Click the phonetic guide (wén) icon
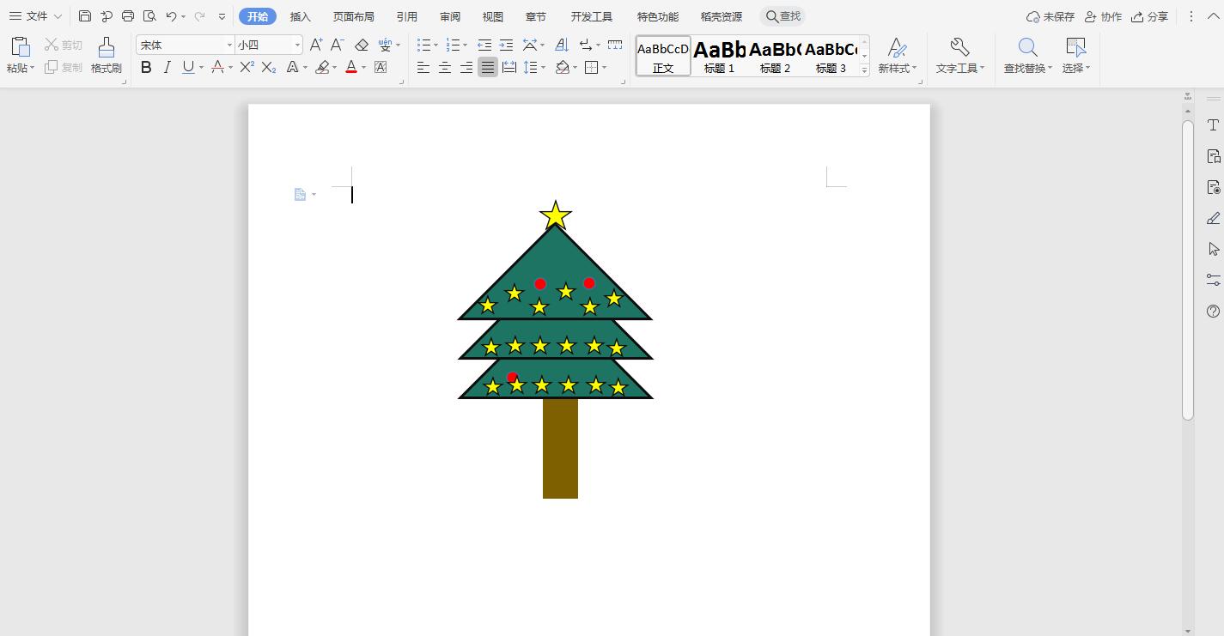This screenshot has width=1224, height=636. (x=385, y=45)
